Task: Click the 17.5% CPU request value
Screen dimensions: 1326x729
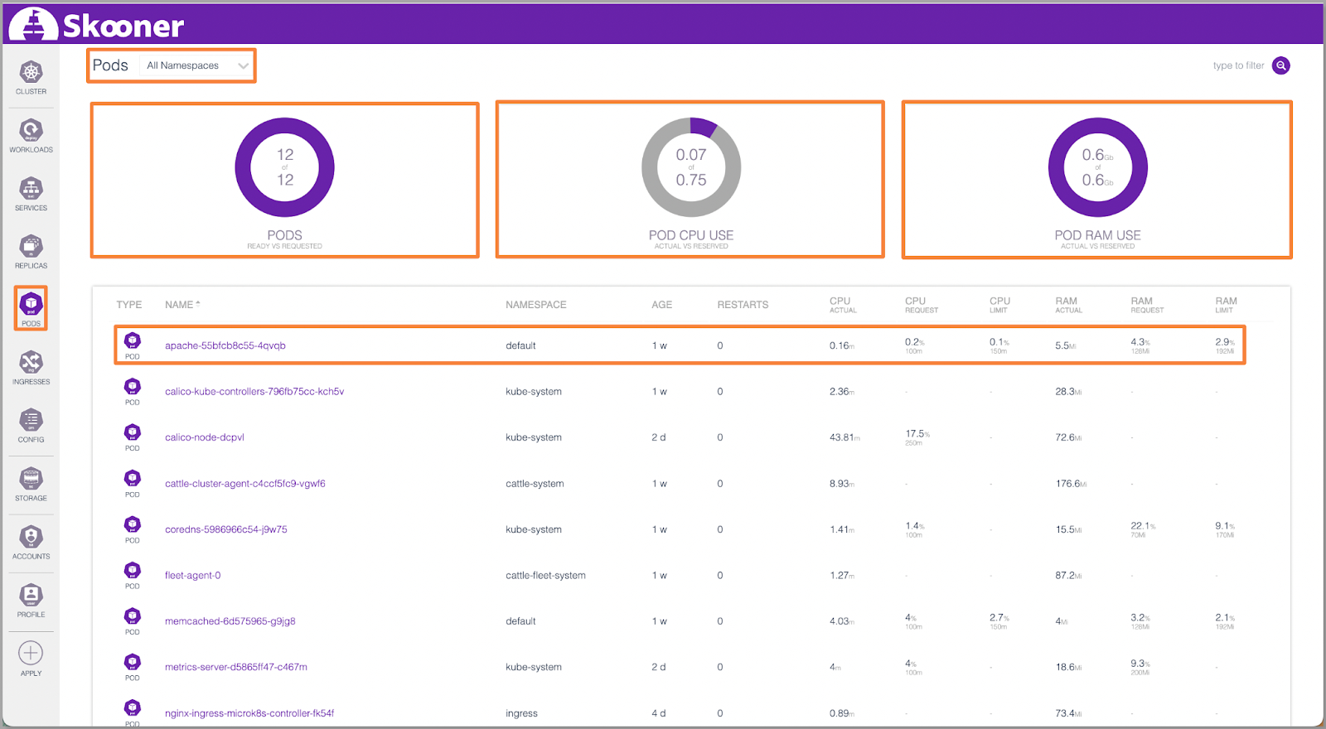Action: 917,434
